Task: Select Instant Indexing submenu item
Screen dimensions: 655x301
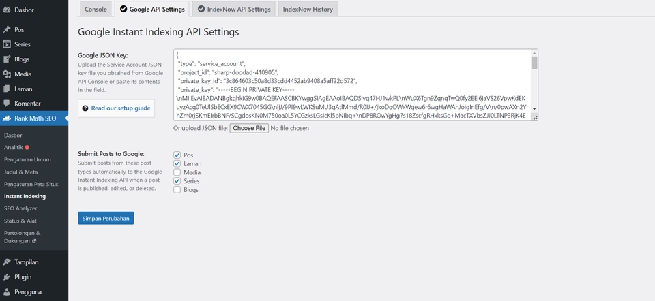Action: tap(25, 196)
